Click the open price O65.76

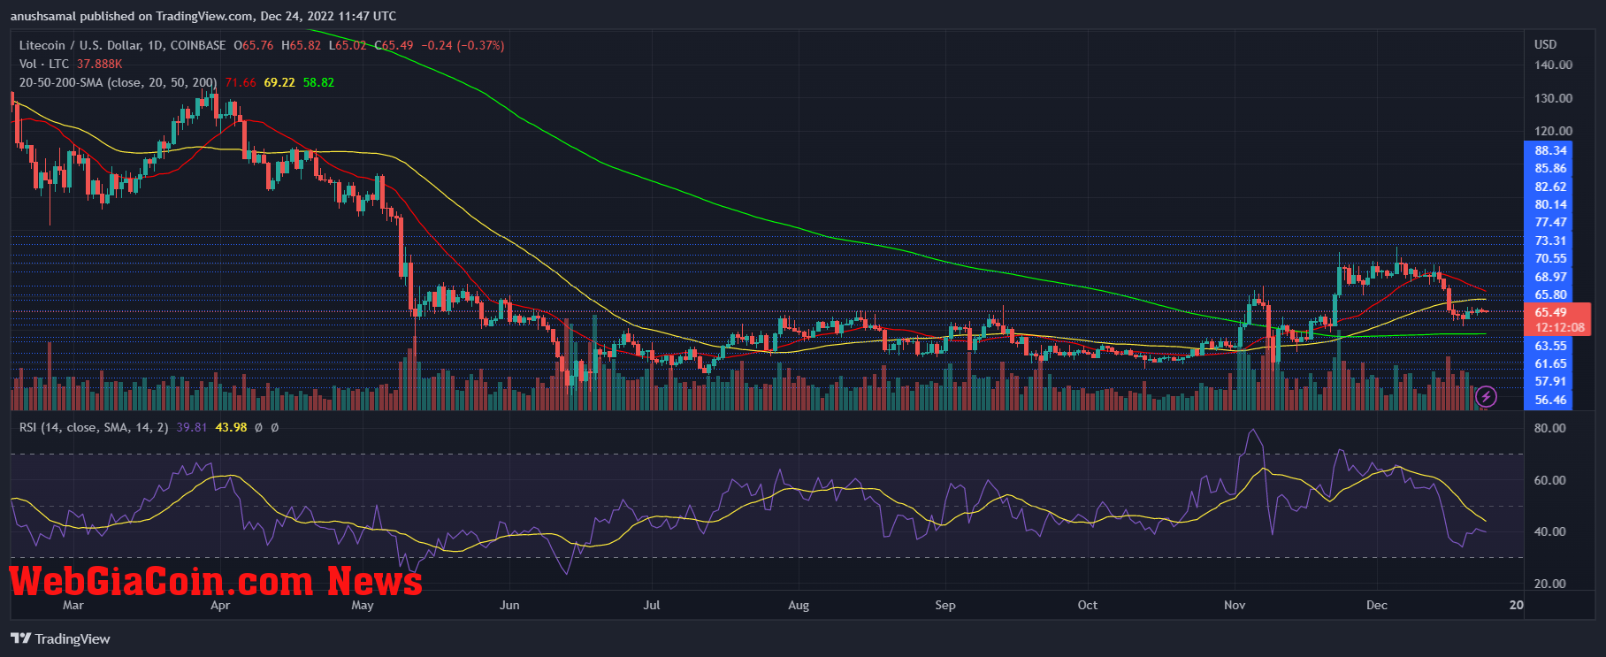click(253, 45)
